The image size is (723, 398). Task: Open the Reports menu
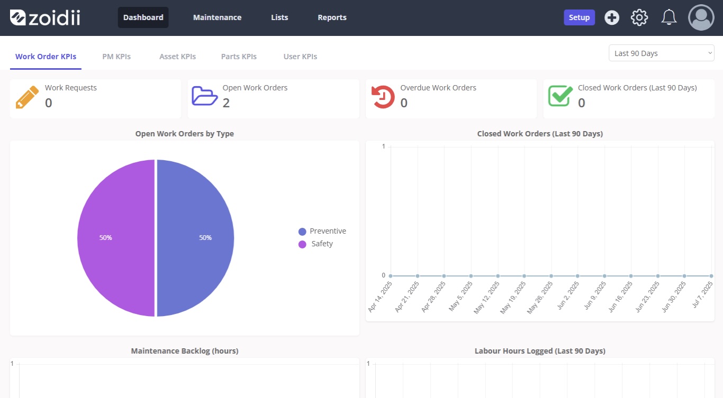pyautogui.click(x=332, y=17)
